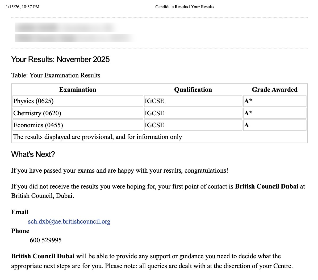Select the A* grade for Physics

coord(248,101)
